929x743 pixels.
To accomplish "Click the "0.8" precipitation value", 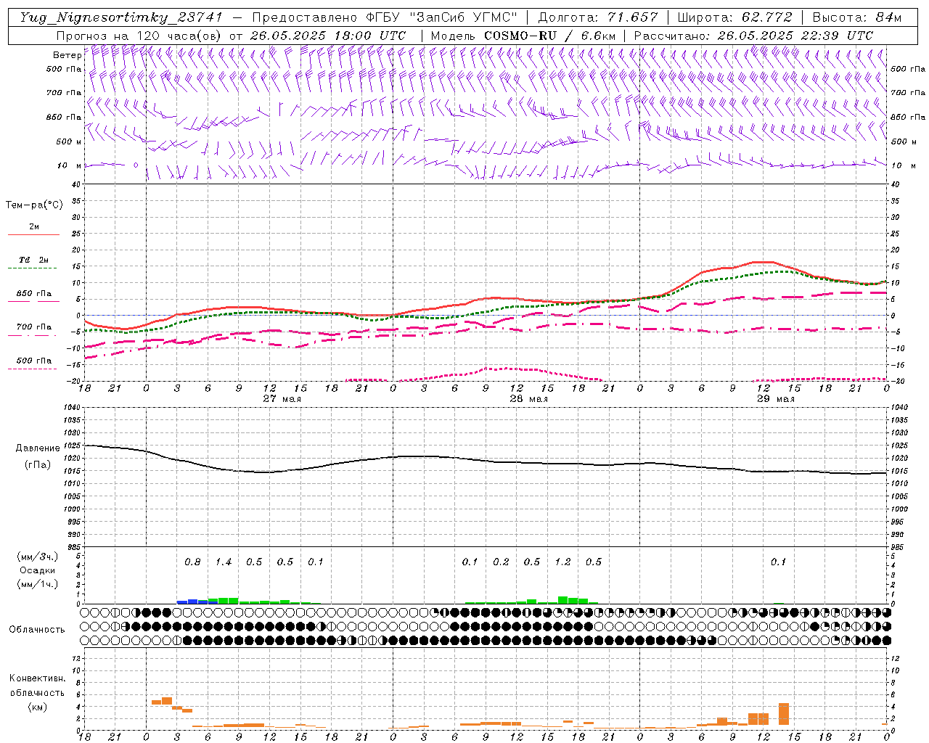I will 192,562.
